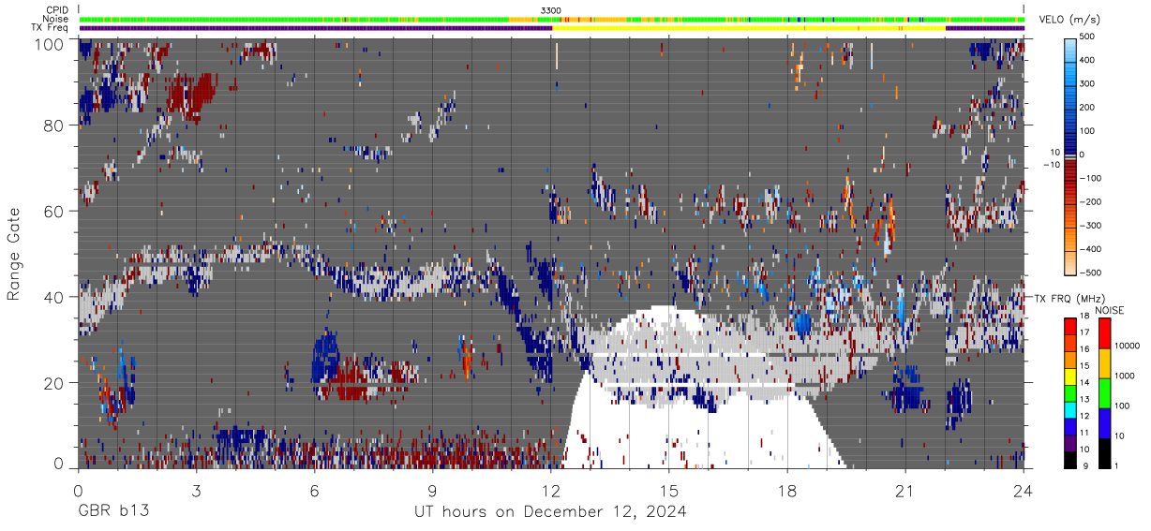This screenshot has width=1151, height=531.
Task: Click the light blue top of velocity colorbar
Action: (1069, 52)
